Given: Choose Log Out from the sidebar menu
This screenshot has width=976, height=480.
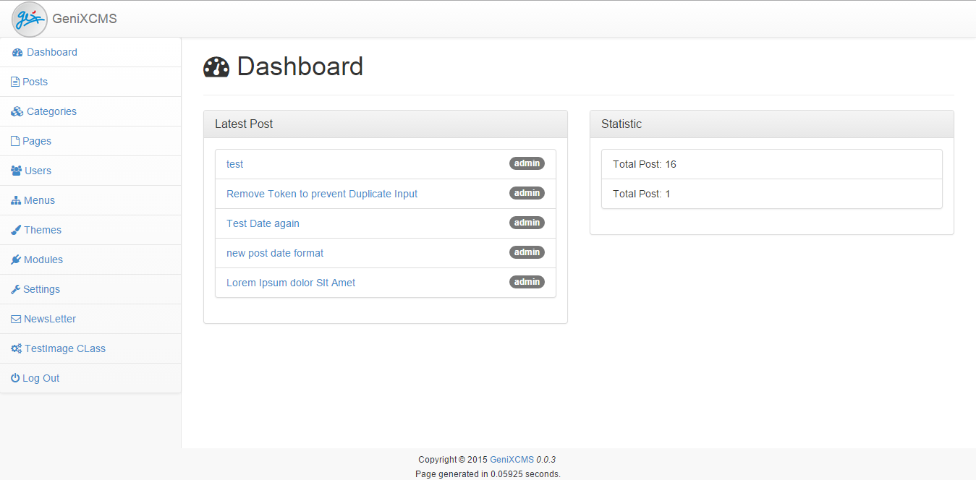Looking at the screenshot, I should (x=40, y=377).
